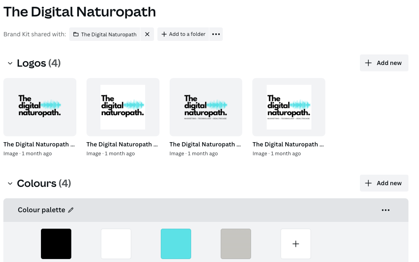Click the Colours (4) heading
The image size is (419, 262).
[x=44, y=184]
